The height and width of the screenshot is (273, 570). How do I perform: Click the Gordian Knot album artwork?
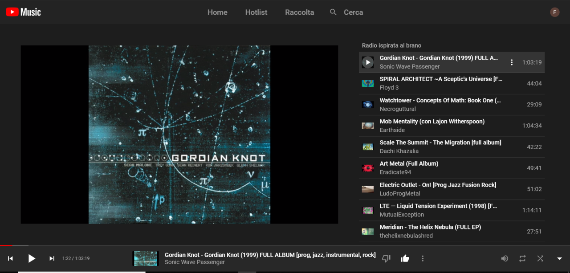[x=179, y=134]
